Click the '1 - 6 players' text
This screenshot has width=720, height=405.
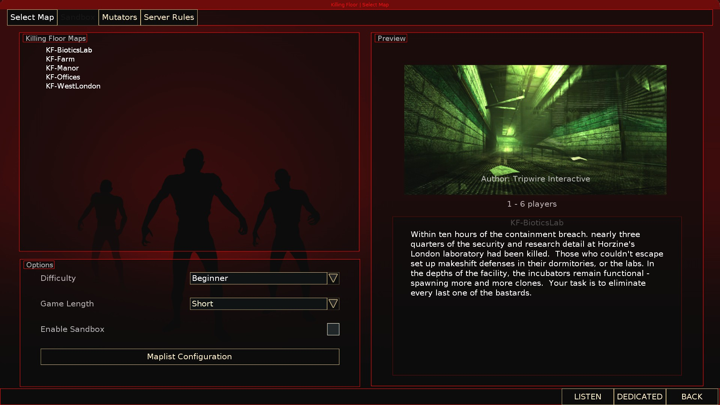click(532, 204)
